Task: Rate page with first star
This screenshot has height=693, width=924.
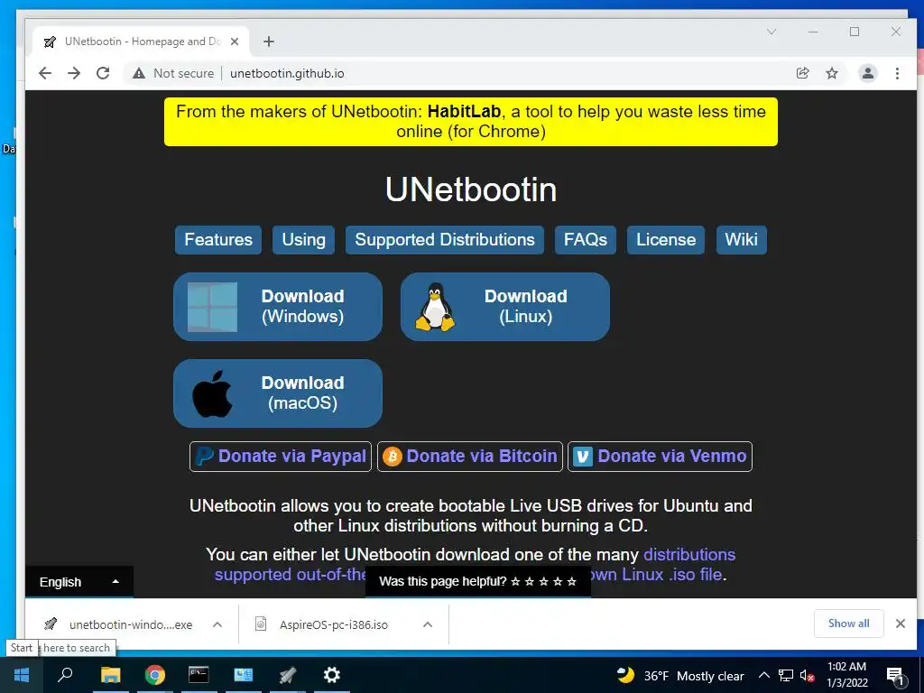Action: 515,582
